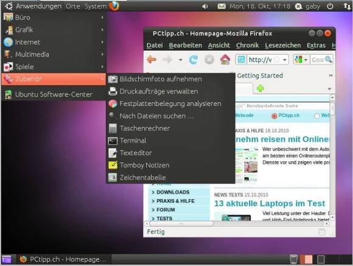
Task: Switch to the second workspace
Action: click(321, 259)
